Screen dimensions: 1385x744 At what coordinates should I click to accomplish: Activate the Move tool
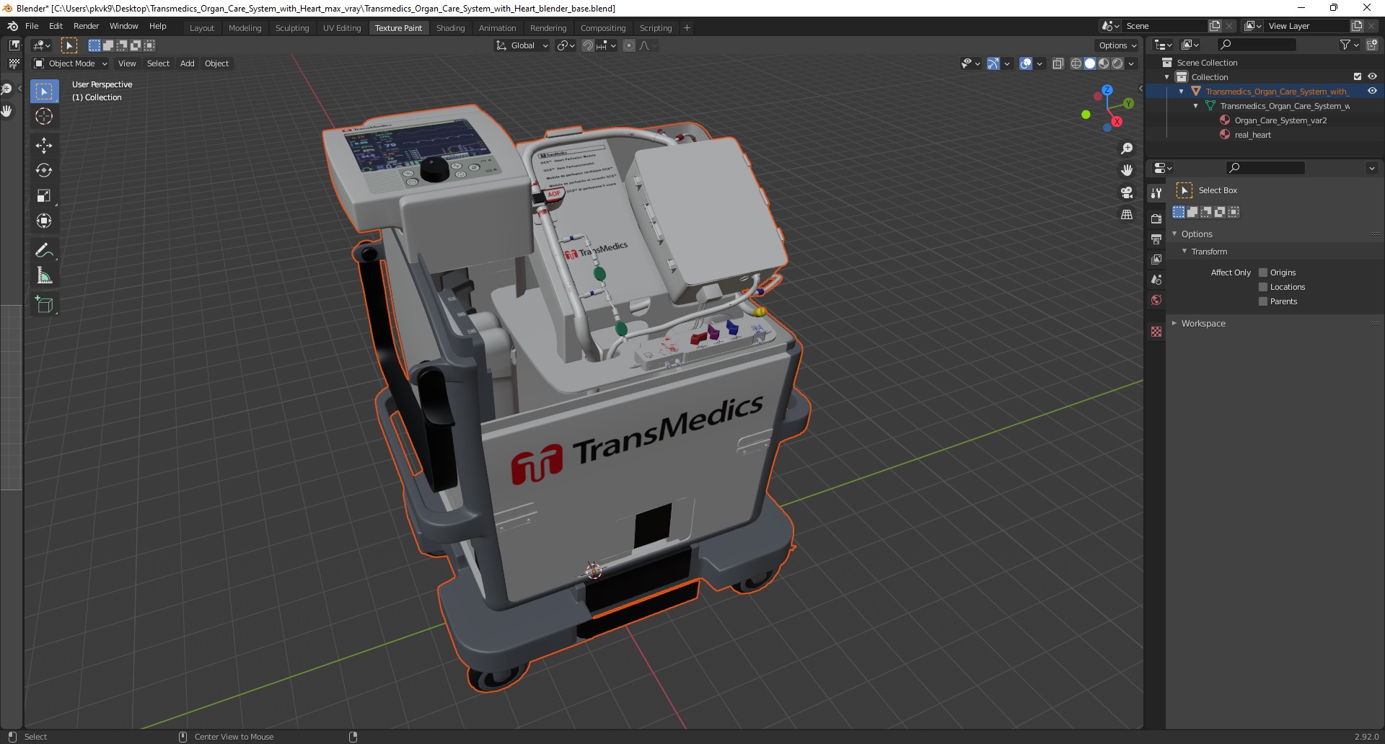[x=44, y=145]
